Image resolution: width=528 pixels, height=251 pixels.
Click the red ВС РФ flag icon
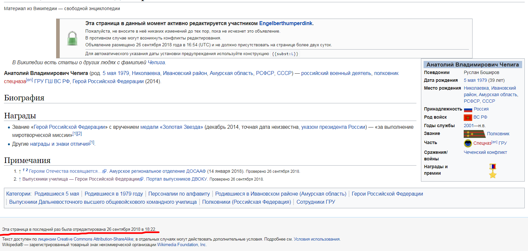tap(468, 117)
